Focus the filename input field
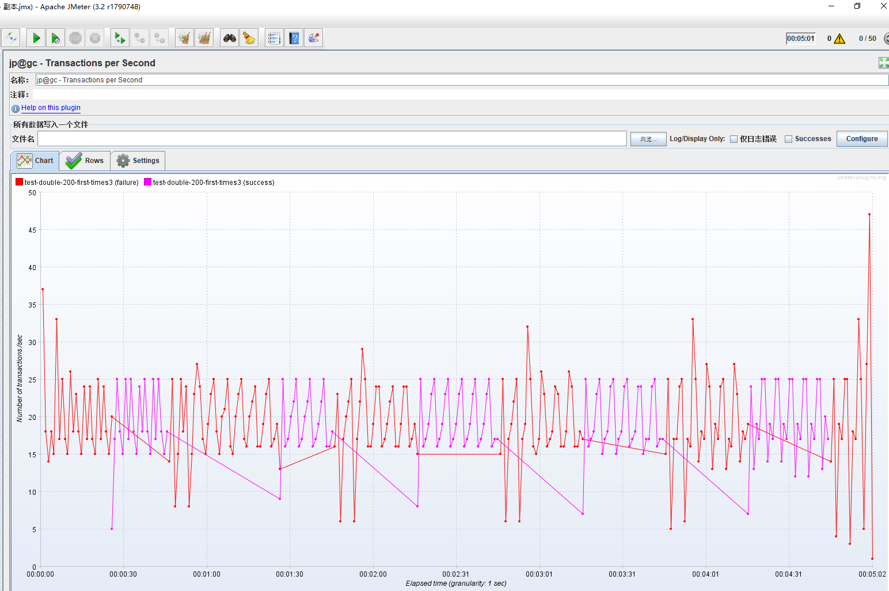This screenshot has height=591, width=889. (332, 139)
